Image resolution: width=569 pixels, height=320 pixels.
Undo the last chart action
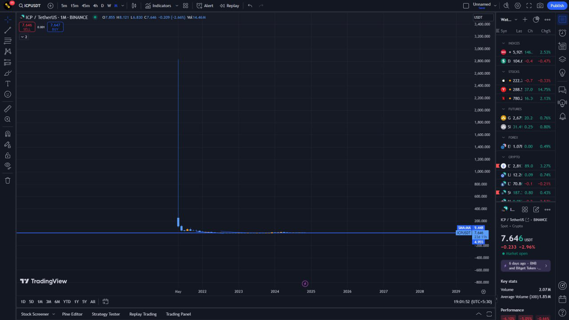pyautogui.click(x=250, y=6)
